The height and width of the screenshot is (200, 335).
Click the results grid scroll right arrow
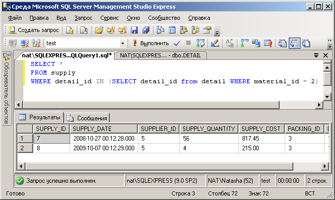325,166
